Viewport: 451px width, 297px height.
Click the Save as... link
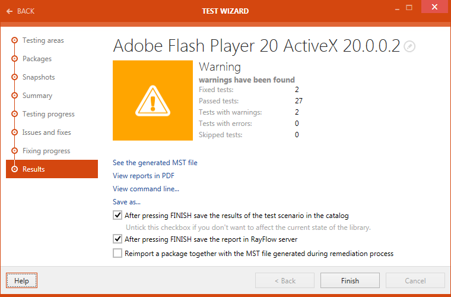[126, 202]
